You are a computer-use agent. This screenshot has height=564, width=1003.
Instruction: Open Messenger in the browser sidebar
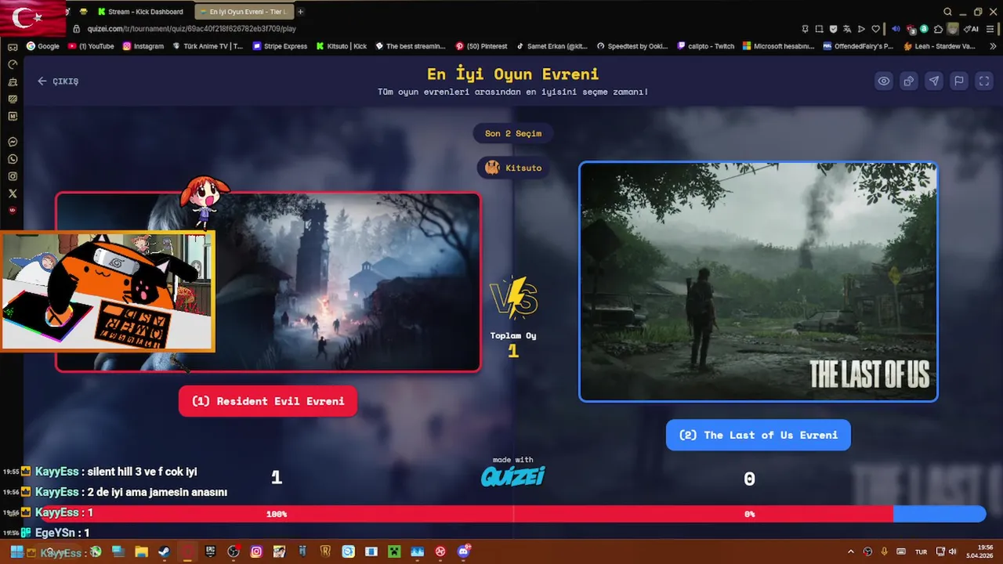[13, 142]
